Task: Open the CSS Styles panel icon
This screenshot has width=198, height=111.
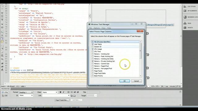Action: tap(185, 6)
